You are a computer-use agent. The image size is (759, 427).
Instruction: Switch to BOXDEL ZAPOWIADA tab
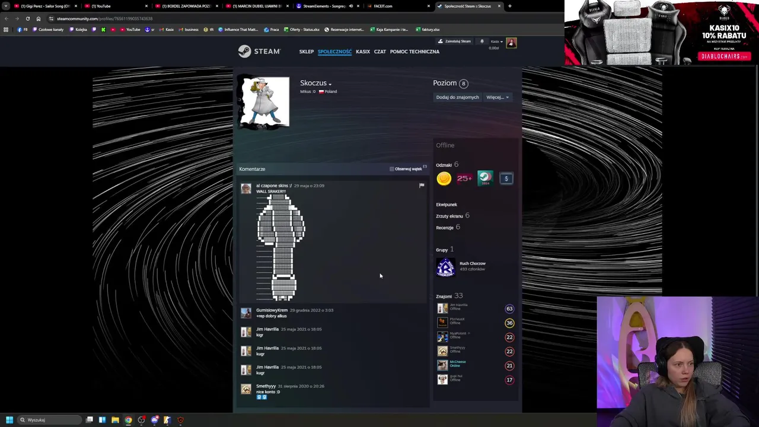(x=186, y=6)
